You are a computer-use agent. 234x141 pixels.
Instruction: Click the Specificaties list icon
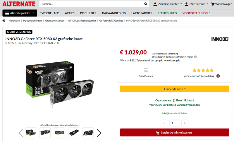click(x=146, y=70)
